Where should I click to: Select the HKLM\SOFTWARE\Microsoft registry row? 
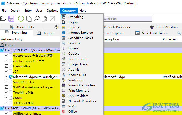click(30, 108)
